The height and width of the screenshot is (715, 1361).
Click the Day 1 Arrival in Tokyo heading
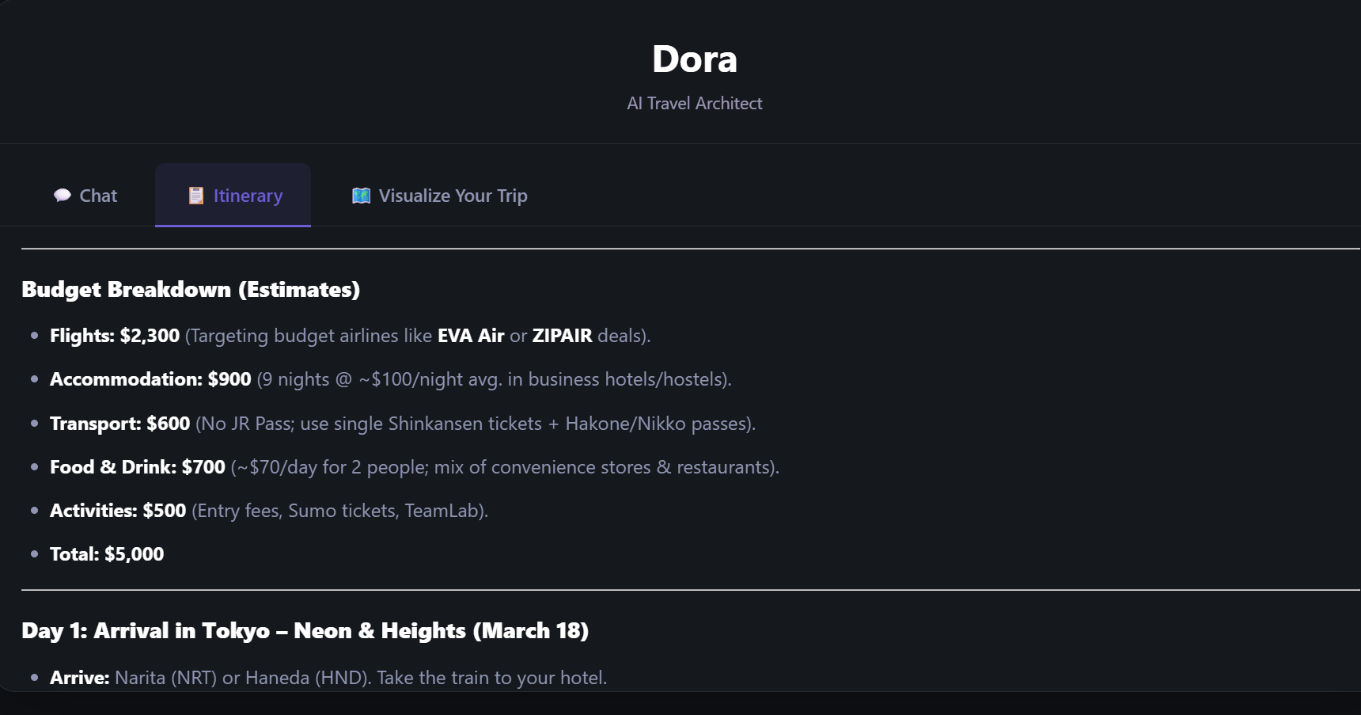(305, 631)
